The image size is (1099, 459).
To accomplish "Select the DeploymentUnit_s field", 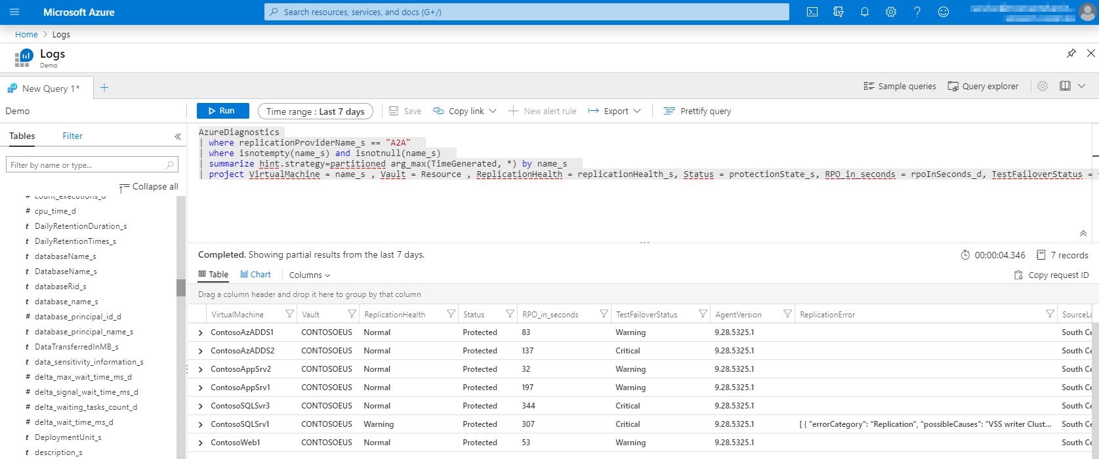I will point(68,437).
